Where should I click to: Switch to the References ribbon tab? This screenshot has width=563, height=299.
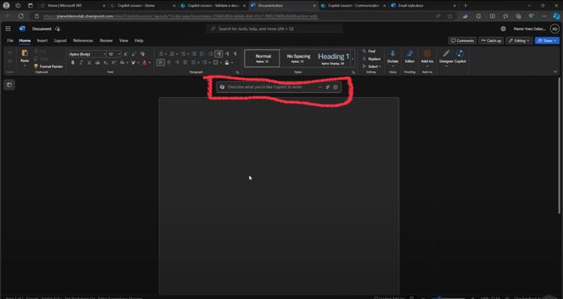tap(83, 40)
